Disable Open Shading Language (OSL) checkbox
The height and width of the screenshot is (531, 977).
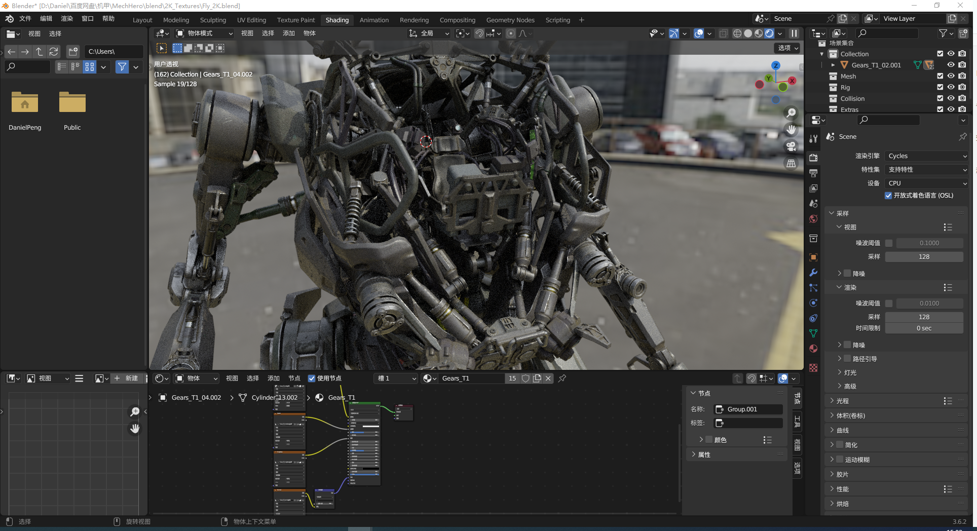click(x=888, y=196)
